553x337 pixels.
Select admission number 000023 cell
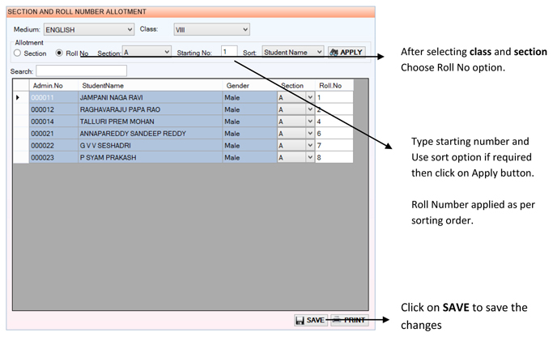tap(53, 157)
